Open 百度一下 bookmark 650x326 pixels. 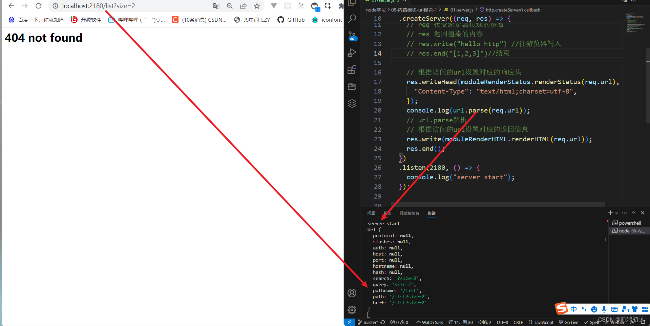tap(36, 20)
